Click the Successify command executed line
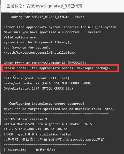Screen dimensions: 124x154 (x=33, y=150)
